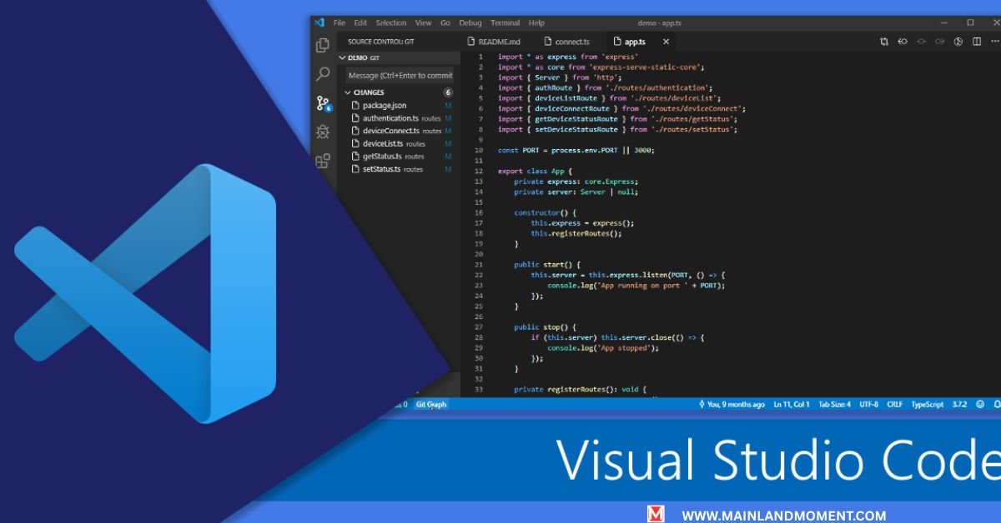Click 'public start()' method line
The height and width of the screenshot is (523, 1001).
[x=547, y=265]
